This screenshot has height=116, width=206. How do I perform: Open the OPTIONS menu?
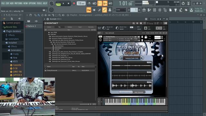32,3
